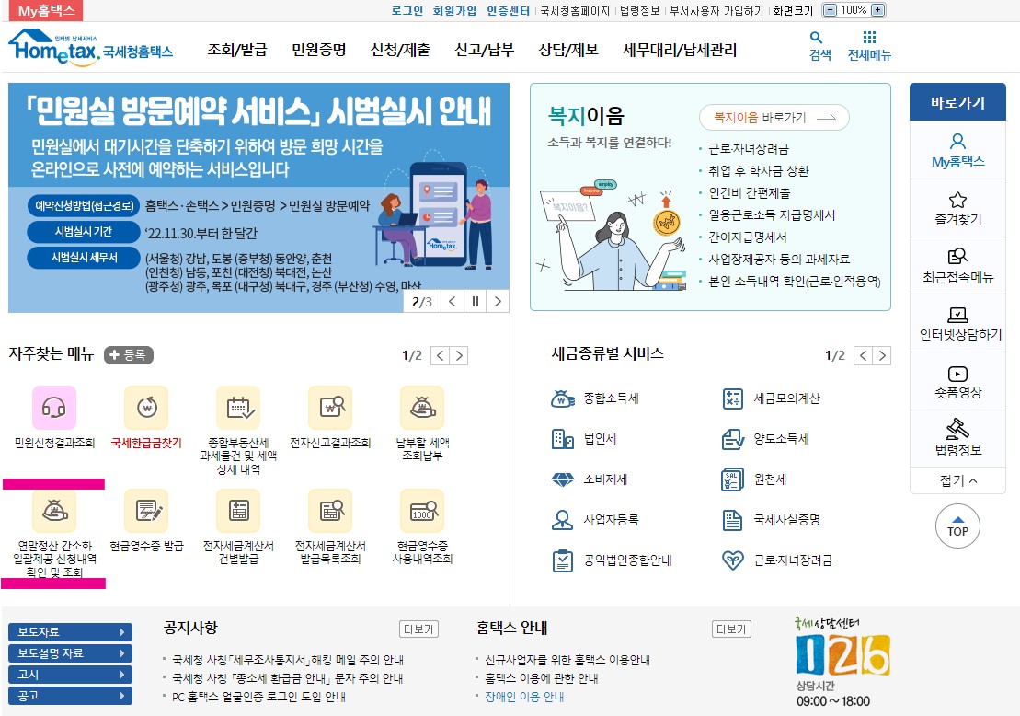
Task: Click the TOP button
Action: point(957,525)
